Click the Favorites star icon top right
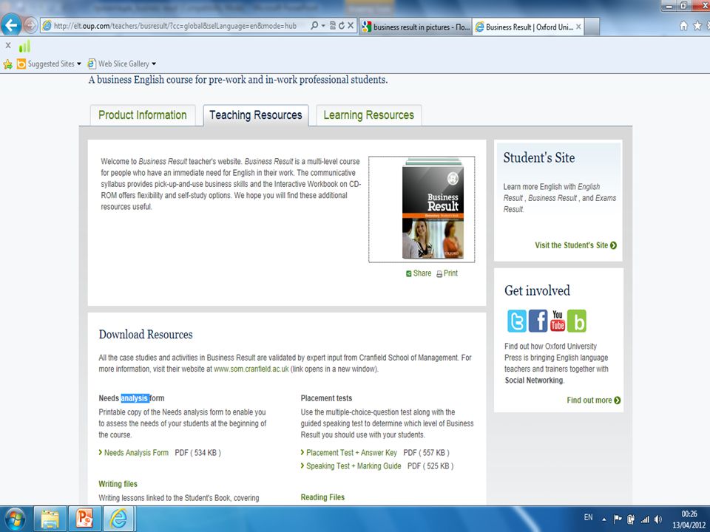Screen dimensions: 710x532 pos(697,26)
